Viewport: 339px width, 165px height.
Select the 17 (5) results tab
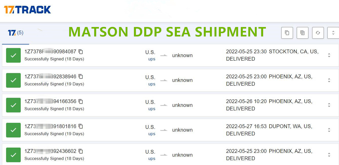tap(15, 33)
